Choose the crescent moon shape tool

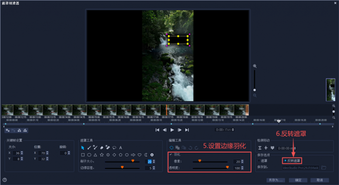(146, 155)
